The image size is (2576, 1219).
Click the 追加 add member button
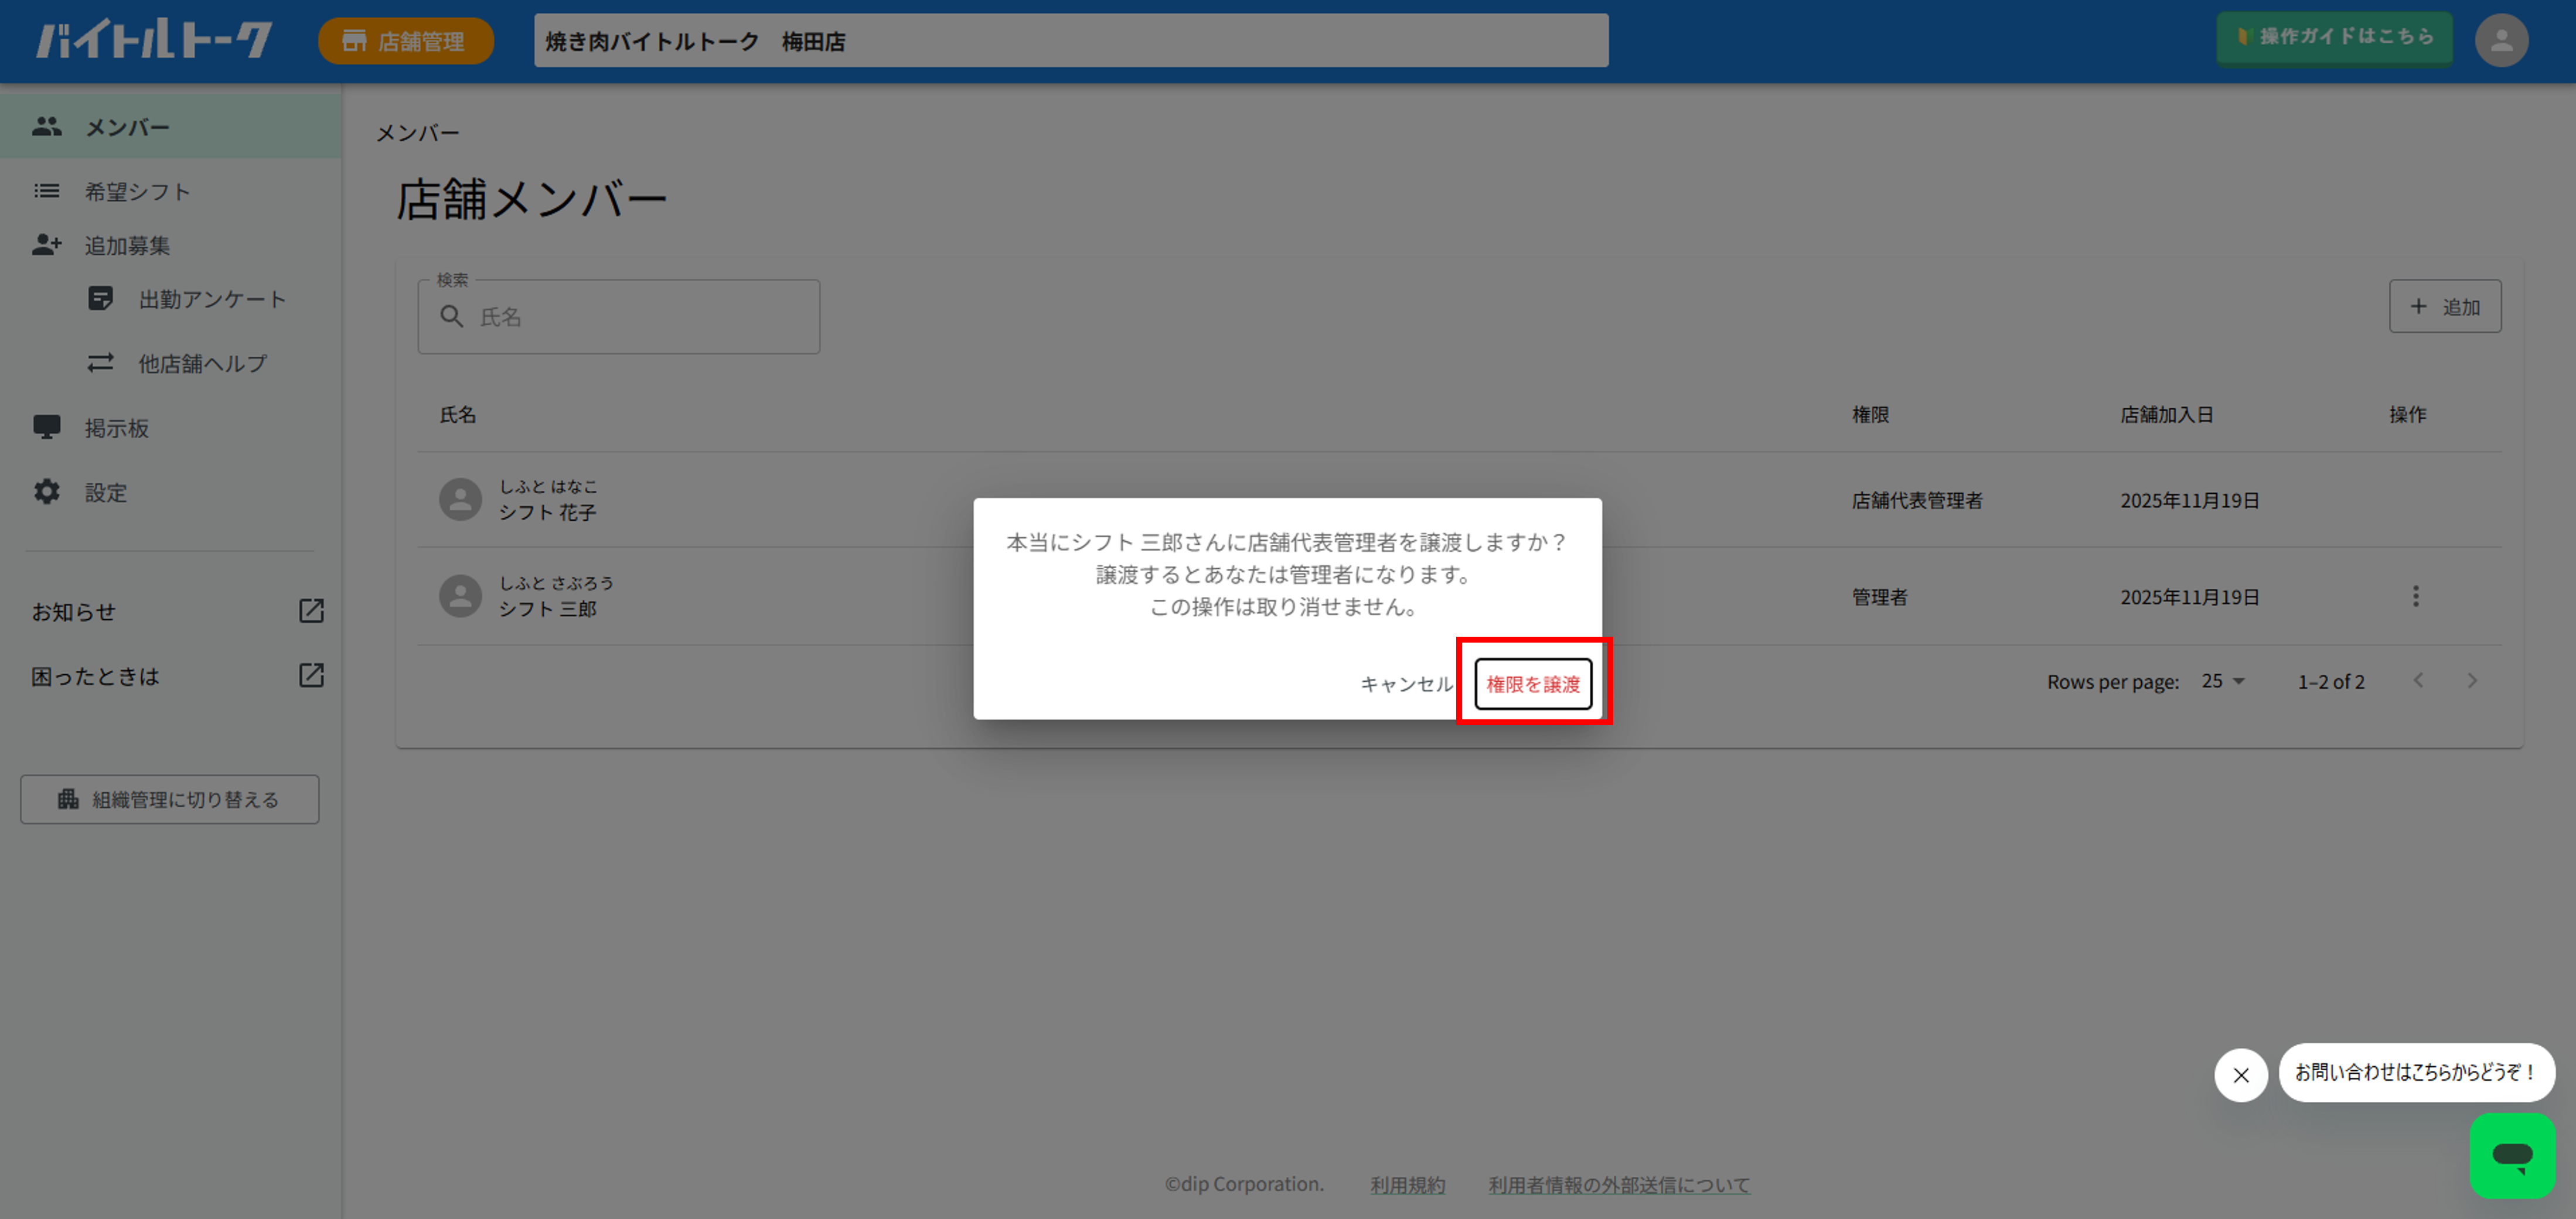2445,306
